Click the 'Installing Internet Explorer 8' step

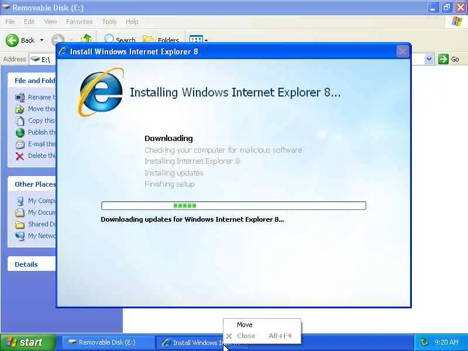pos(192,161)
